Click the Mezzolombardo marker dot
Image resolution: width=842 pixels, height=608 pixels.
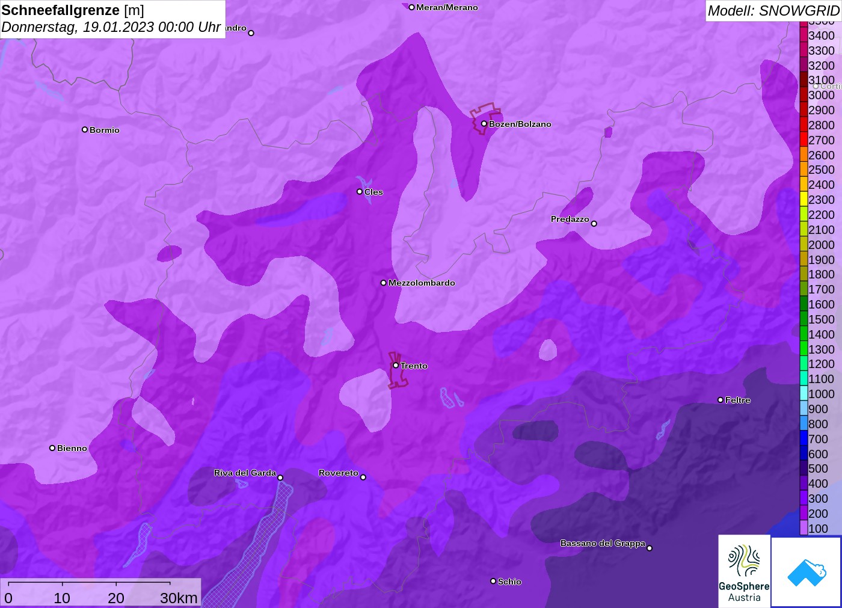point(384,282)
